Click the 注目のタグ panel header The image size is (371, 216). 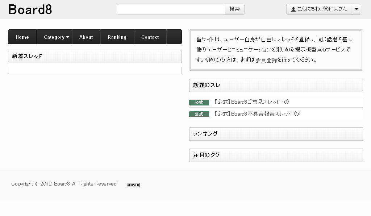click(x=276, y=155)
